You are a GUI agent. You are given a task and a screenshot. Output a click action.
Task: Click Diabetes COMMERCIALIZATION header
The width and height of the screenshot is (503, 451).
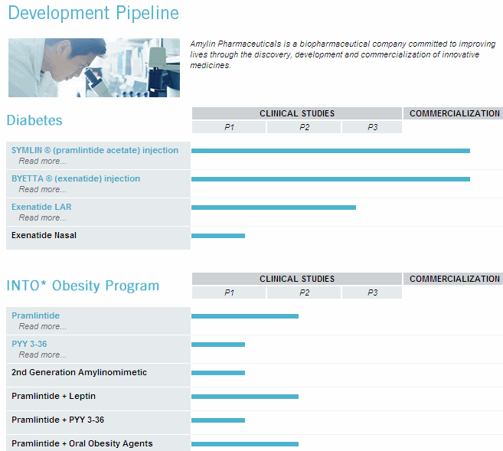pyautogui.click(x=453, y=113)
